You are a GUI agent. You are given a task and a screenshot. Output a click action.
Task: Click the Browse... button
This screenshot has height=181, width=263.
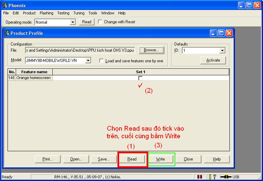(151, 50)
